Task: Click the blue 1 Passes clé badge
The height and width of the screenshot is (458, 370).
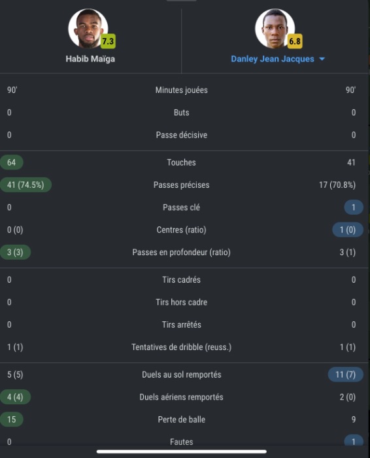Action: coord(354,207)
